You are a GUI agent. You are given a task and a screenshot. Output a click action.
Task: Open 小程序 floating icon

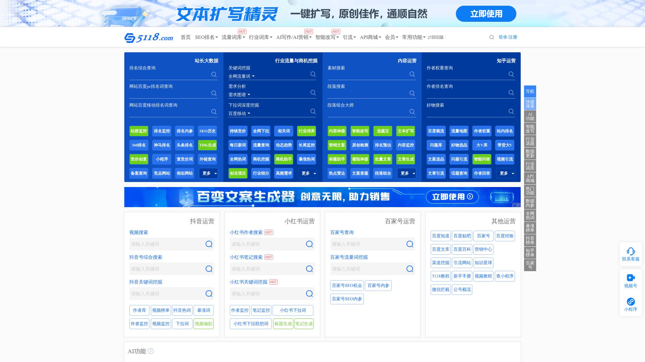(x=631, y=301)
